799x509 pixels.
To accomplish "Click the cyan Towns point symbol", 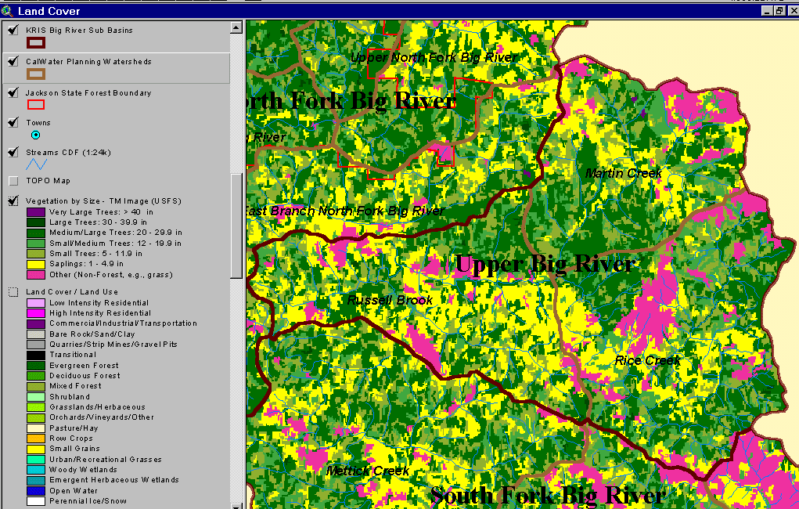I will click(x=36, y=135).
